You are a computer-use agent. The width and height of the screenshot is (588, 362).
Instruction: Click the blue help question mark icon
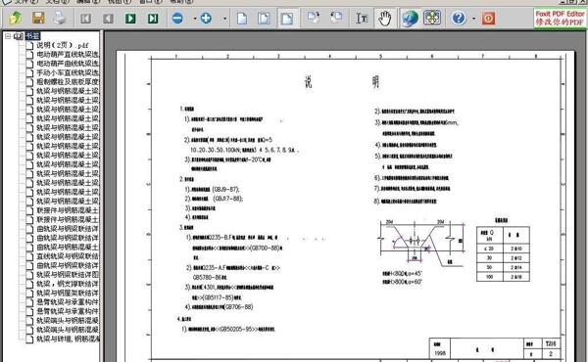[x=459, y=18]
